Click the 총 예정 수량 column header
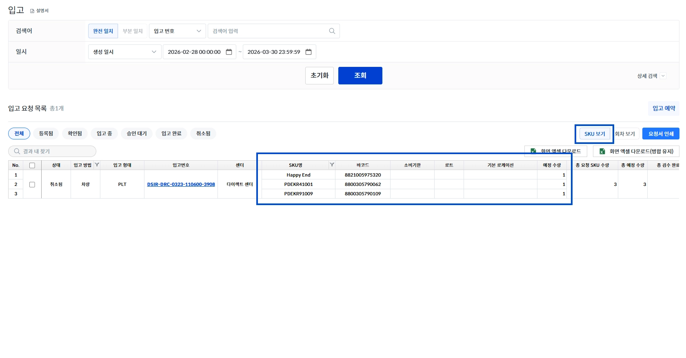Viewport: 686px width, 358px height. tap(633, 165)
